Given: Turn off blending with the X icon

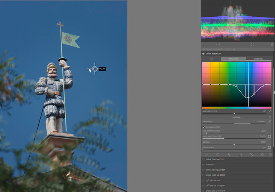Looking at the screenshot, I should [x=206, y=155].
